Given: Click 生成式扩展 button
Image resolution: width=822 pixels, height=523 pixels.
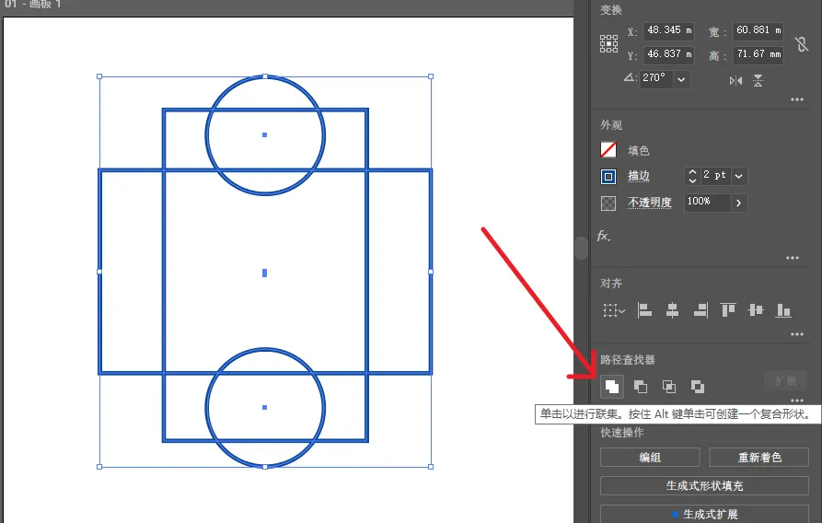Looking at the screenshot, I should click(x=704, y=514).
